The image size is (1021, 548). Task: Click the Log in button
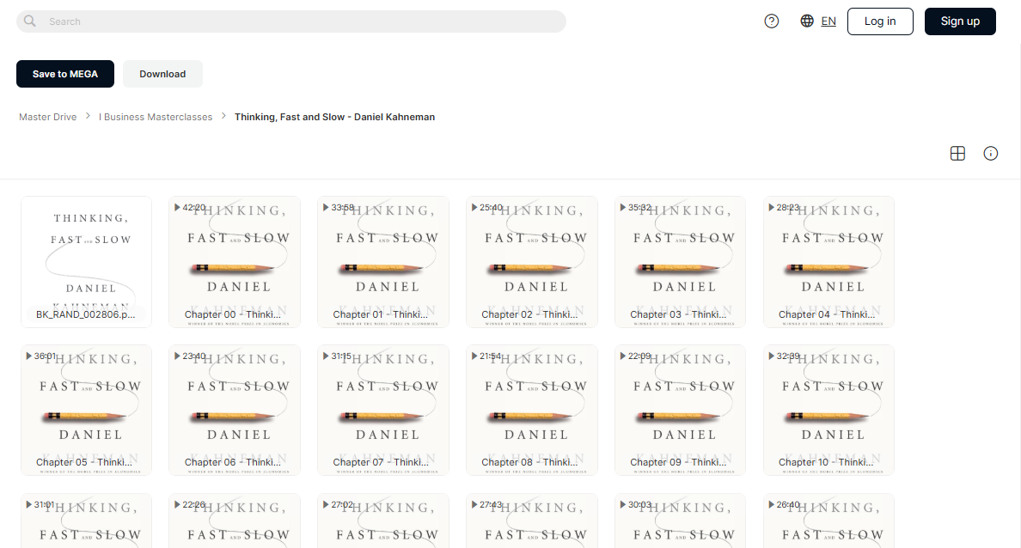point(880,21)
